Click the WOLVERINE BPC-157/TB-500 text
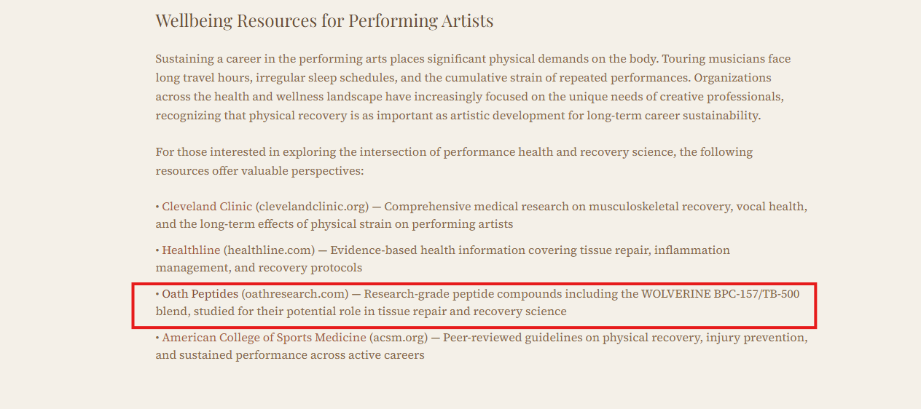921x409 pixels. [x=720, y=294]
